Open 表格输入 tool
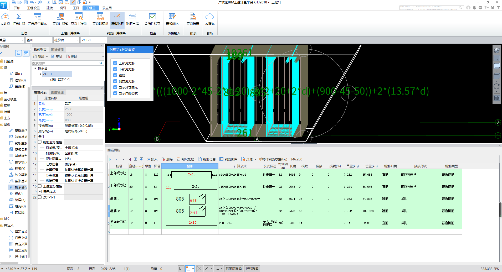502x272 pixels. [172, 19]
